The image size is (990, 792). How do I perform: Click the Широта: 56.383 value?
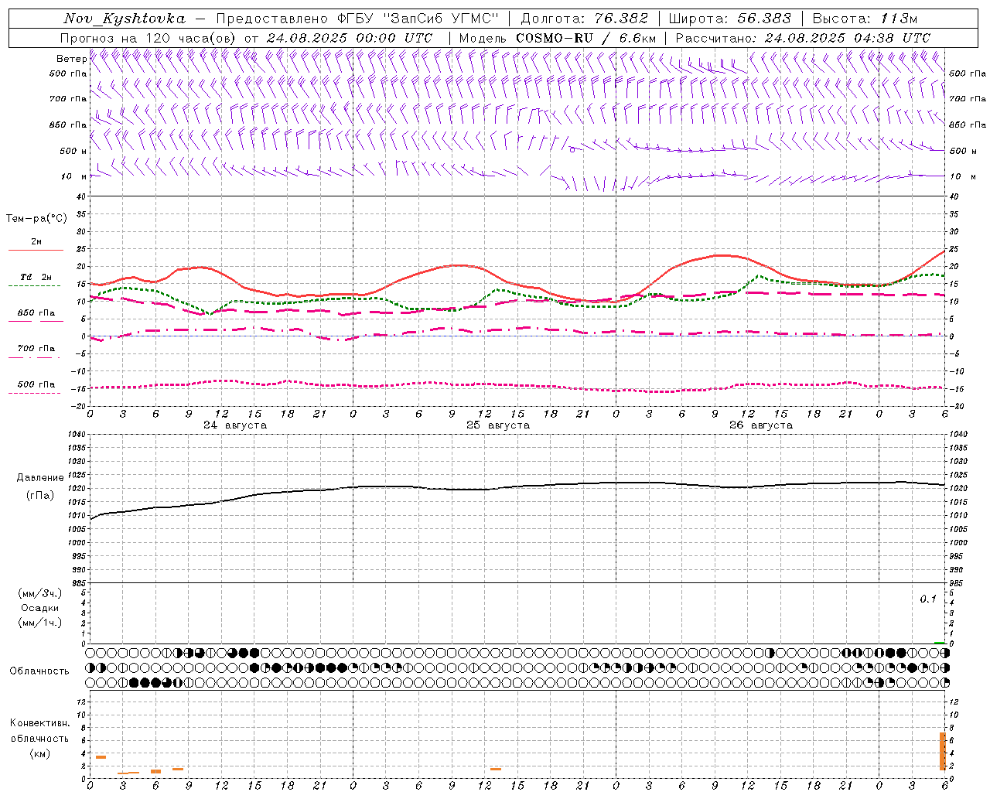(730, 19)
